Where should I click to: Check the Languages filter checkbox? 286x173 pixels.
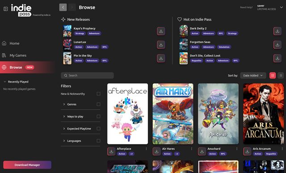tap(98, 141)
